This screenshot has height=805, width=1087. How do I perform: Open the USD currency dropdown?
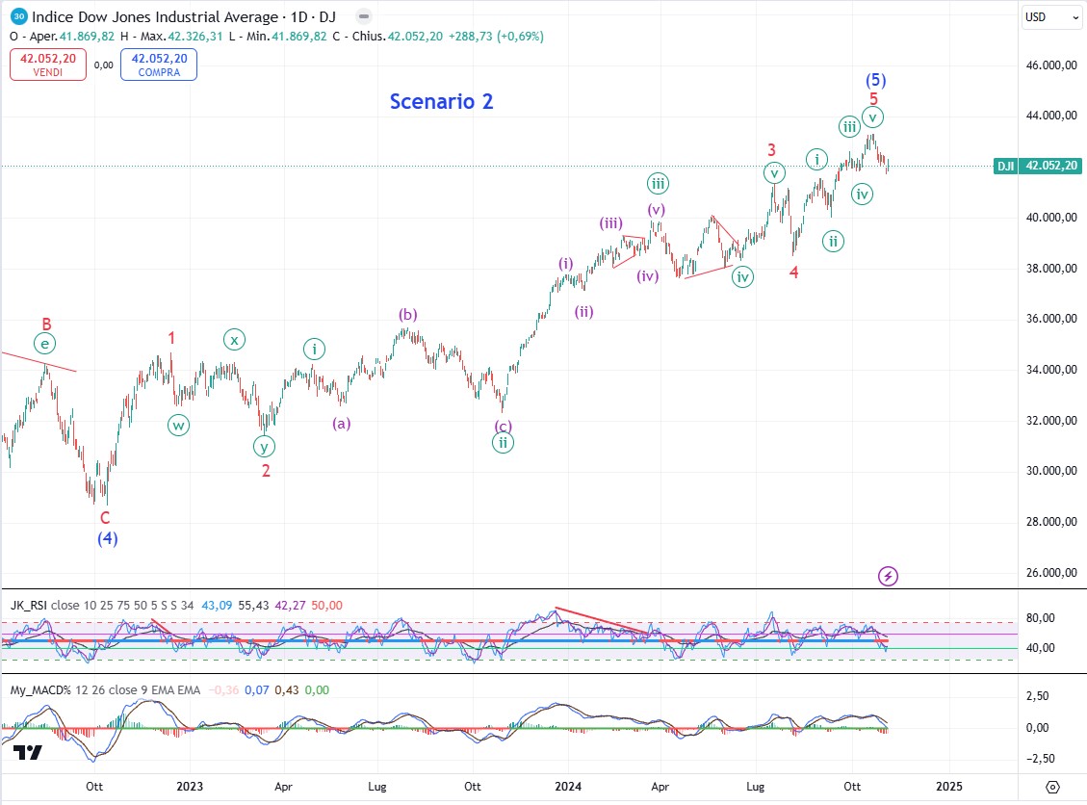click(1051, 17)
